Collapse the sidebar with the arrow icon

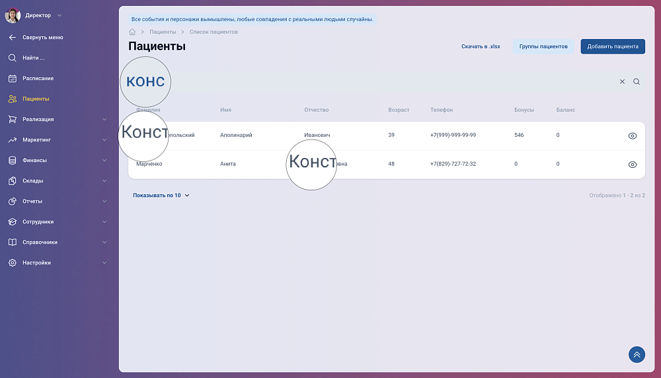(x=13, y=37)
